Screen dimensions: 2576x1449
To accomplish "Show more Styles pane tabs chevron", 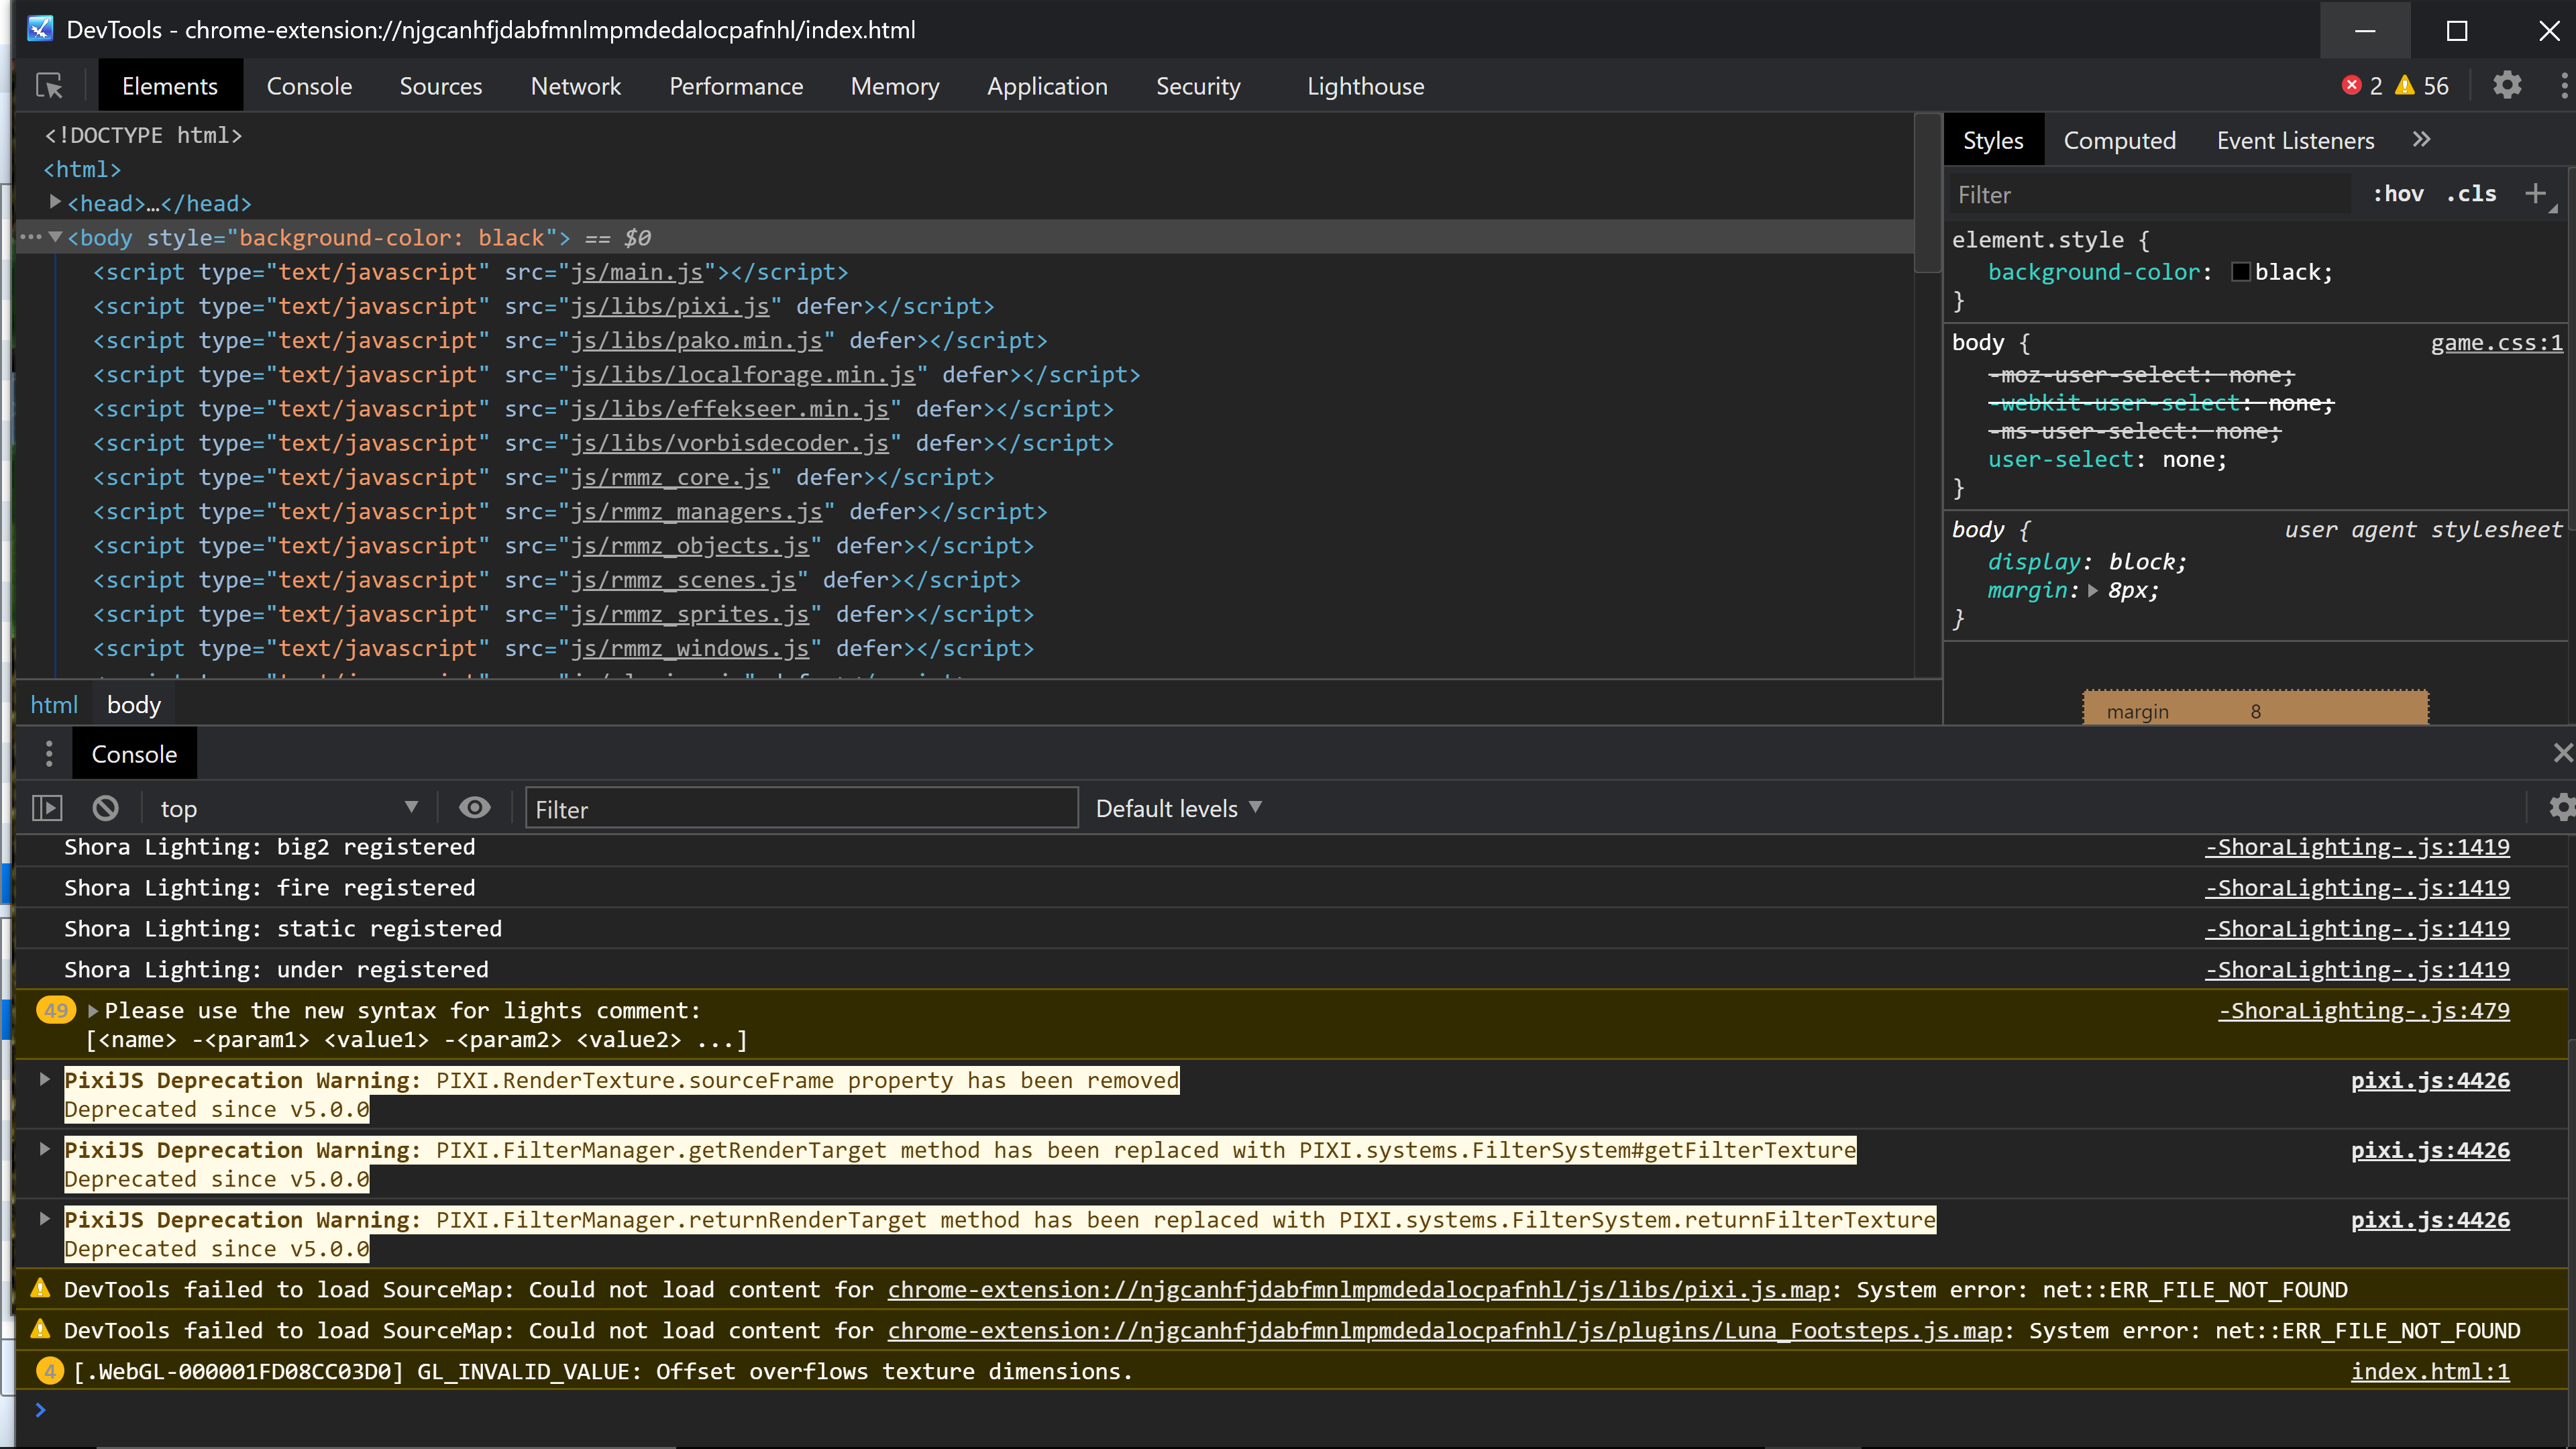I will point(2421,140).
